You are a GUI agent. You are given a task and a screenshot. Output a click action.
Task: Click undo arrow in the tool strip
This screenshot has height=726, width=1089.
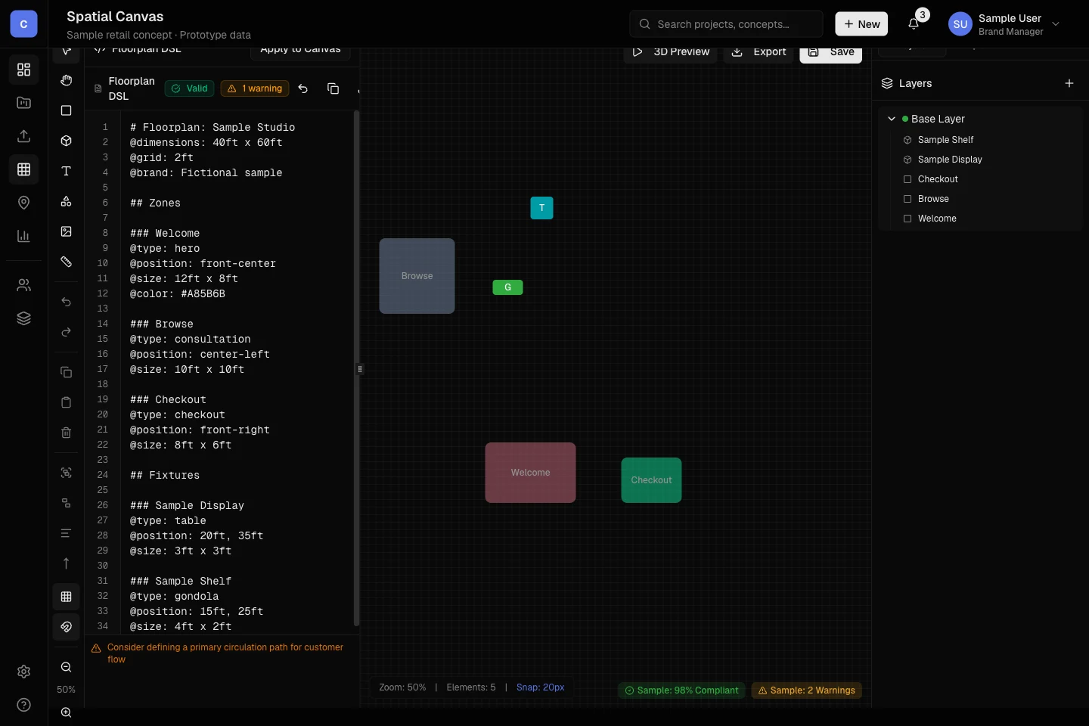tap(67, 302)
